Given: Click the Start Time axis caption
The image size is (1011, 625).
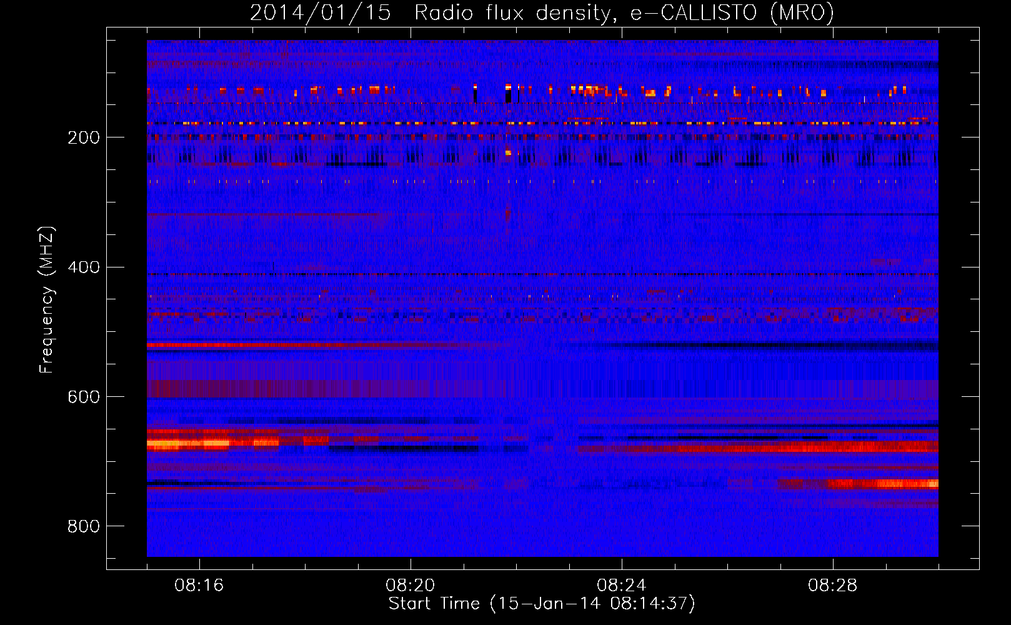Looking at the screenshot, I should click(x=542, y=604).
